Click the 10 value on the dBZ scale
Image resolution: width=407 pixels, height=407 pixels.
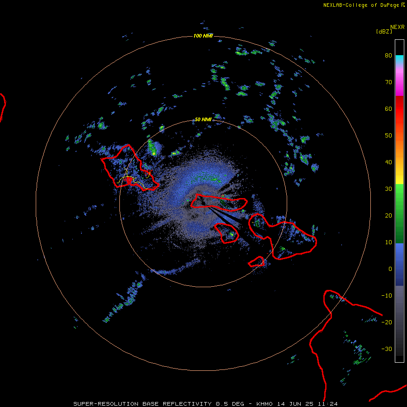(388, 242)
